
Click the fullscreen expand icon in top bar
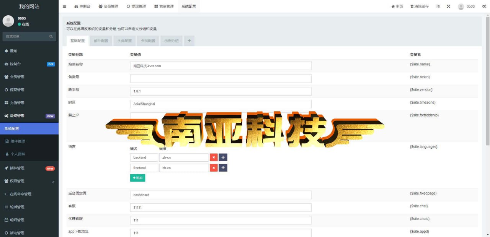(449, 6)
